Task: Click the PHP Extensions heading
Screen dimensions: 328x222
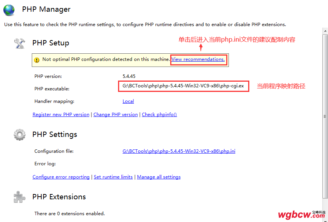Action: (x=59, y=197)
